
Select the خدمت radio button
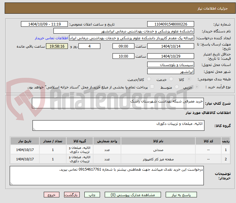coord(171,79)
